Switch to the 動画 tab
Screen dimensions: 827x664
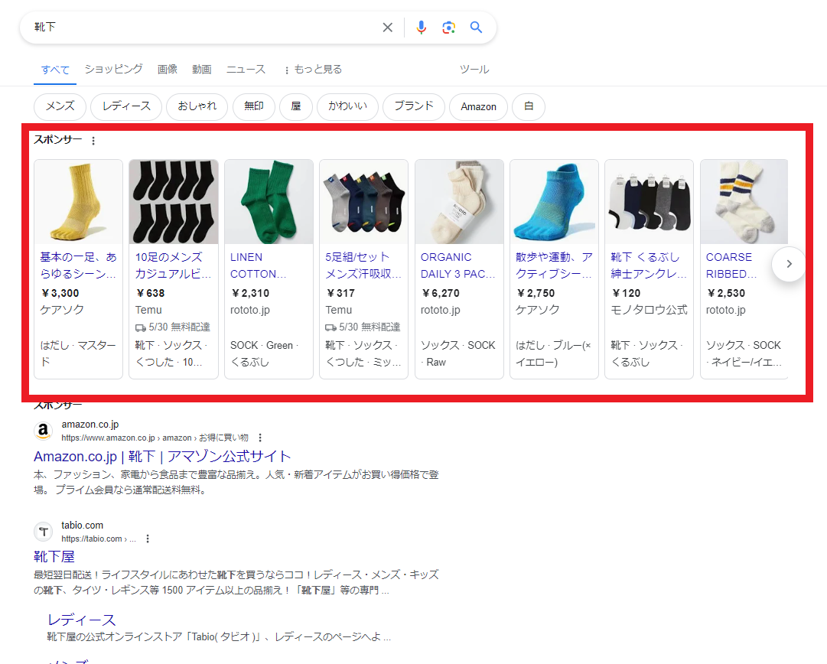[201, 69]
